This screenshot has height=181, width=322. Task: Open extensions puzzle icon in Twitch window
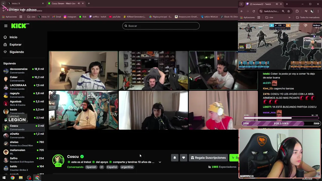pyautogui.click(x=297, y=11)
